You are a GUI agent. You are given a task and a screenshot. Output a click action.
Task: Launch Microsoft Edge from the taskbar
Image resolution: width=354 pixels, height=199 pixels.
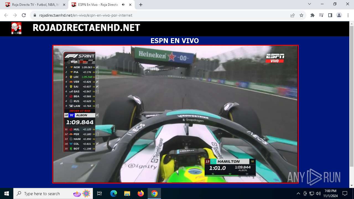(114, 193)
